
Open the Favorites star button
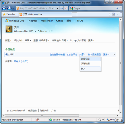[9, 14]
